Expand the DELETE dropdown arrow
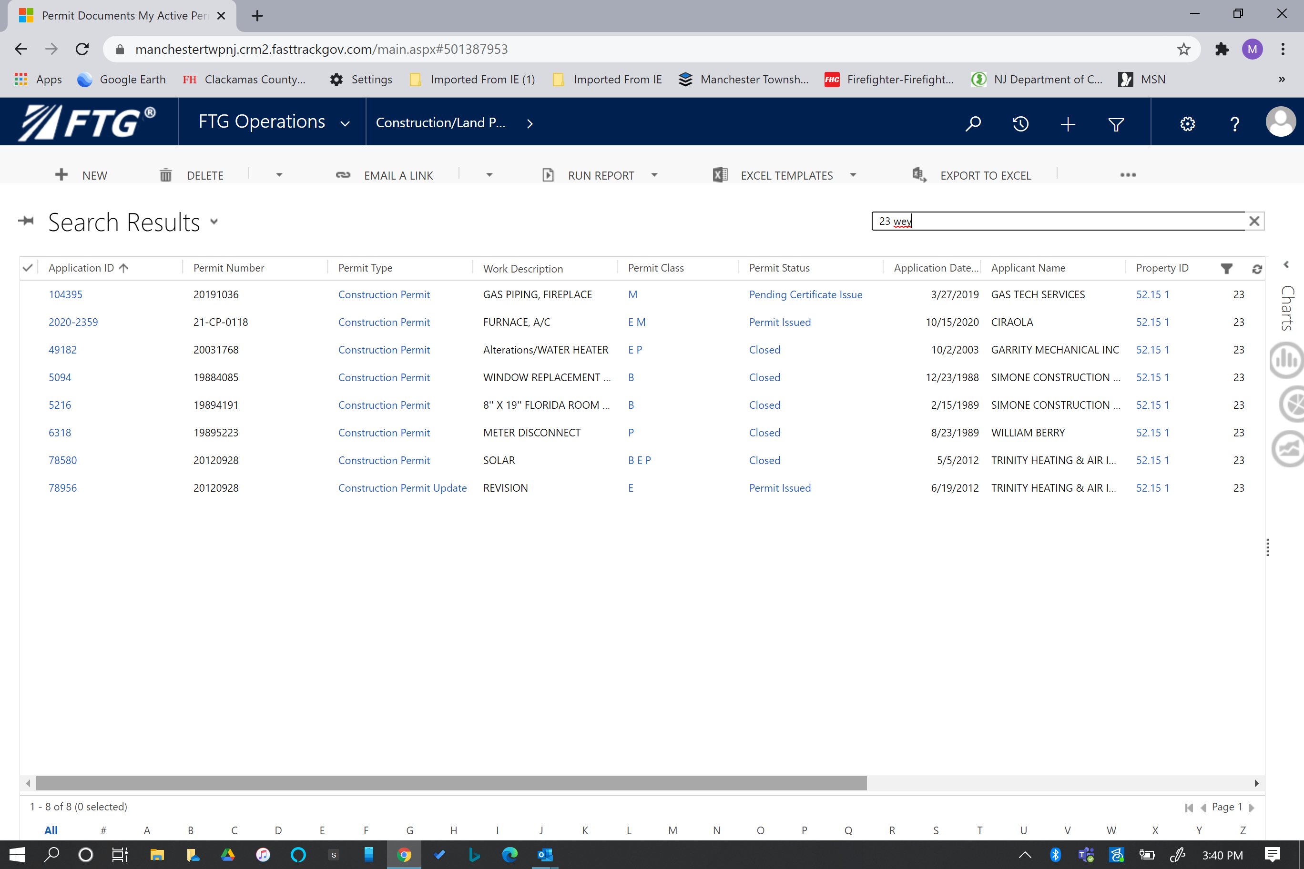This screenshot has height=869, width=1304. pos(279,175)
